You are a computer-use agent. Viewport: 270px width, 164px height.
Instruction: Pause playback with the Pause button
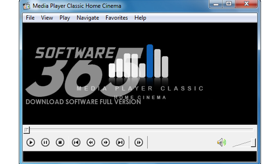(45, 142)
